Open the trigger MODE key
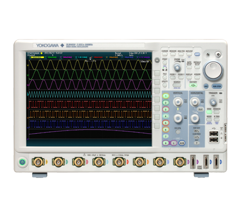The height and width of the screenshot is (217, 241). (209, 120)
